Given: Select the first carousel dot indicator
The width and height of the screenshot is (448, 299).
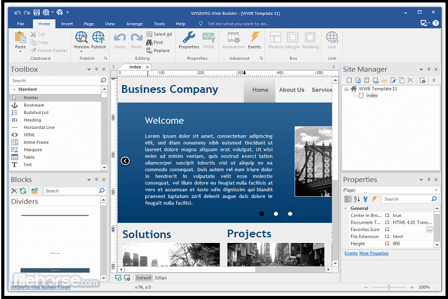Looking at the screenshot, I should 261,214.
